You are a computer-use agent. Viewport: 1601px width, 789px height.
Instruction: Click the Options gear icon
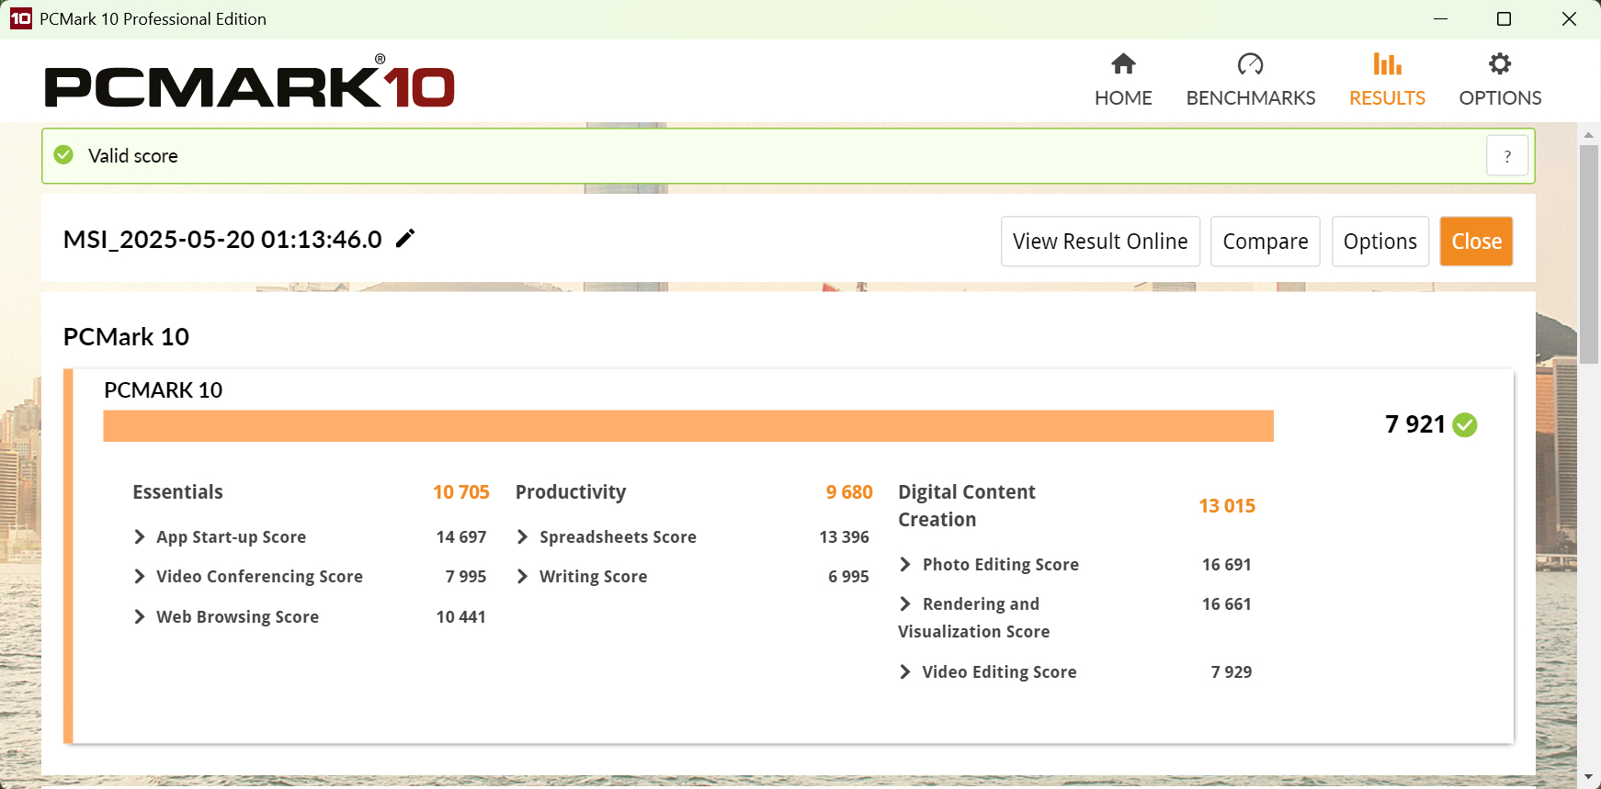pos(1500,63)
